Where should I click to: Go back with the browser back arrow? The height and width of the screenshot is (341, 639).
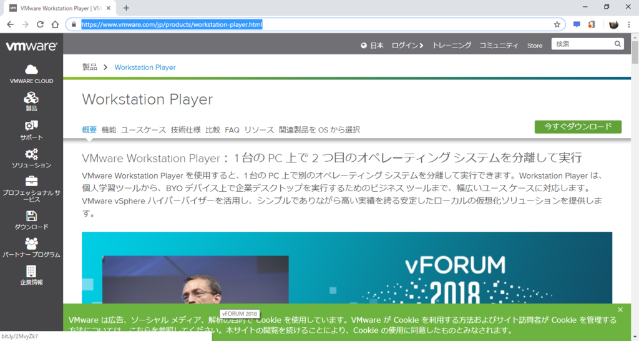click(x=10, y=24)
